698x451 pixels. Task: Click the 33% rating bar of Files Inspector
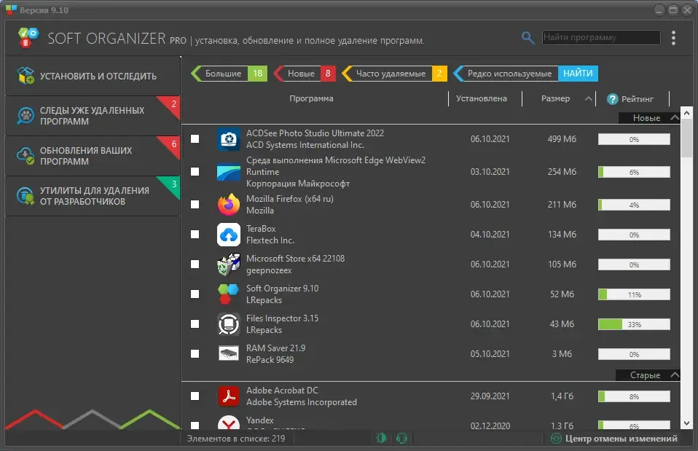[x=634, y=324]
